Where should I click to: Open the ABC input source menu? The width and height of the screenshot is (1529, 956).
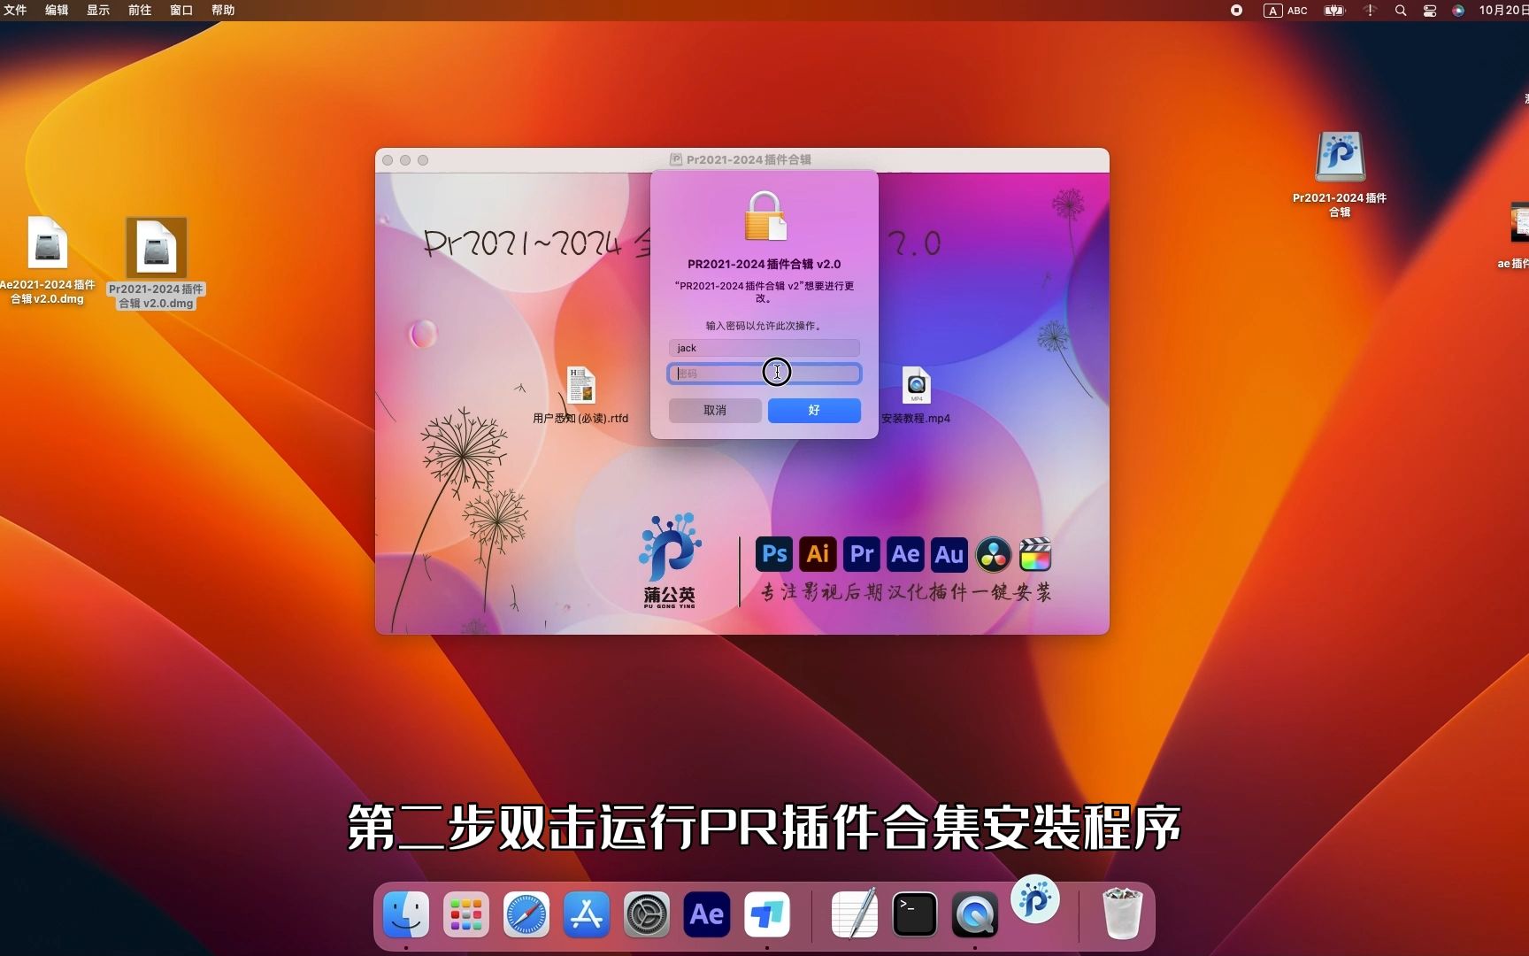point(1286,11)
